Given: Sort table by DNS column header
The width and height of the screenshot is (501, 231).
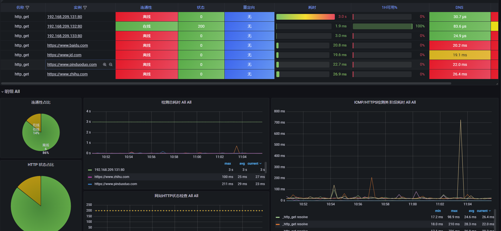Looking at the screenshot, I should coord(459,8).
